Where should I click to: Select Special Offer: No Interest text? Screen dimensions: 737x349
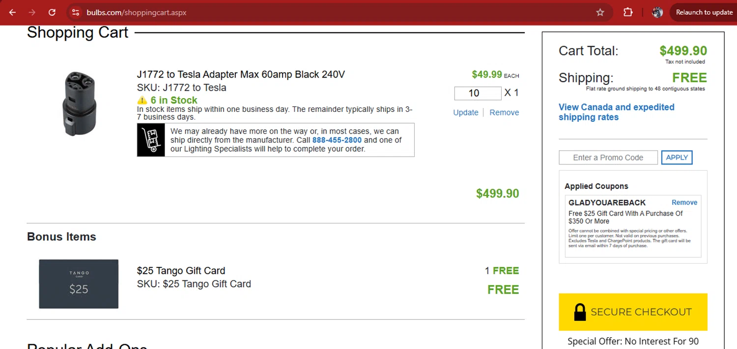click(x=633, y=342)
